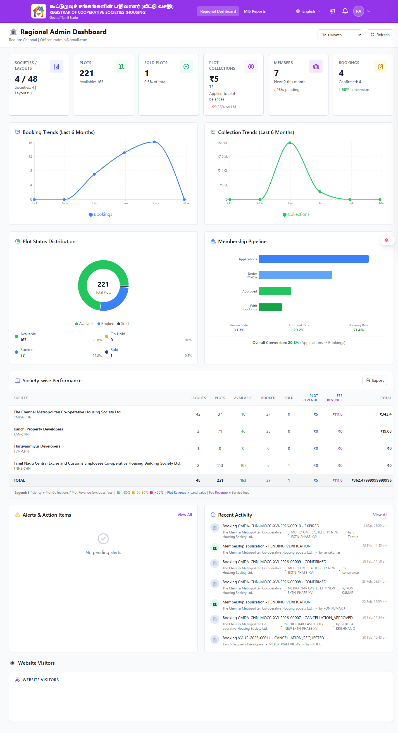Click Booking Trends chart icon
The image size is (398, 733).
18,132
